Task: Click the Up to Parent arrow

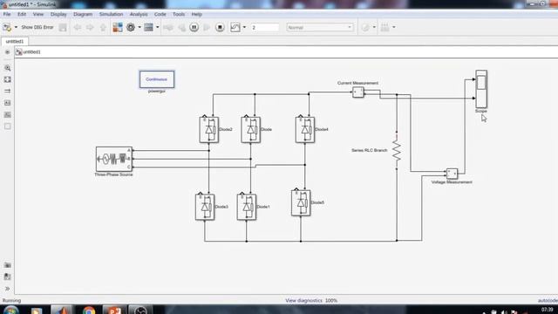Action: tap(103, 27)
